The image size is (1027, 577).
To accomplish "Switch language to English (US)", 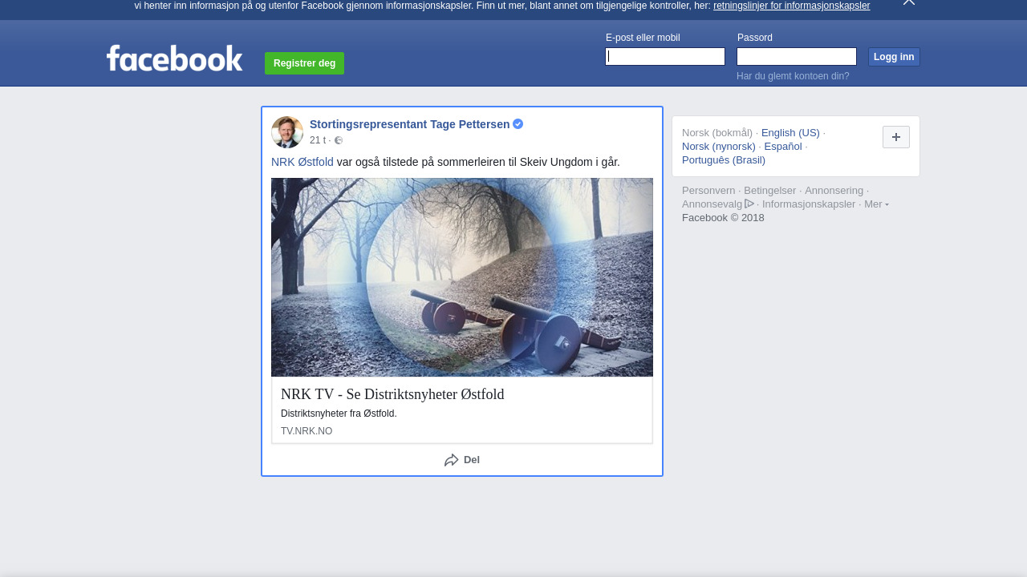I will point(790,133).
